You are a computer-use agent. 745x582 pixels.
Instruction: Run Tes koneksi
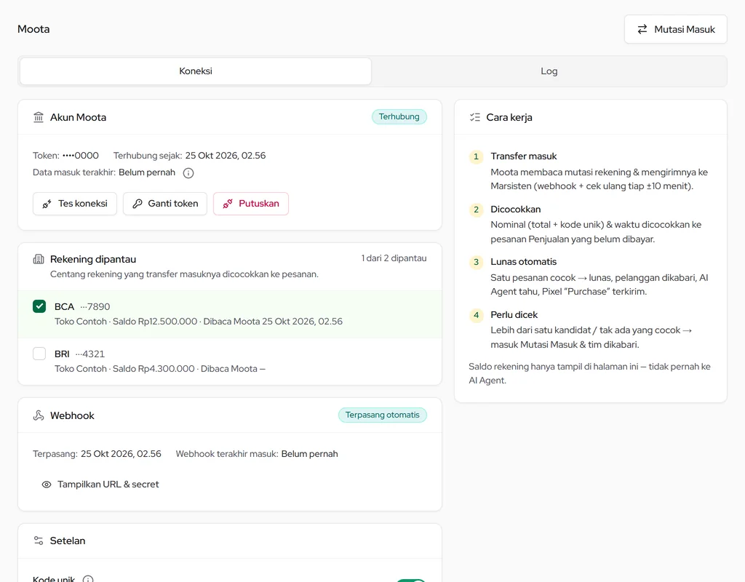point(75,204)
